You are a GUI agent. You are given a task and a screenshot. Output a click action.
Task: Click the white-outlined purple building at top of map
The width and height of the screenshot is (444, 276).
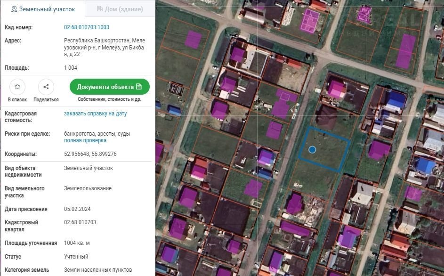310,20
